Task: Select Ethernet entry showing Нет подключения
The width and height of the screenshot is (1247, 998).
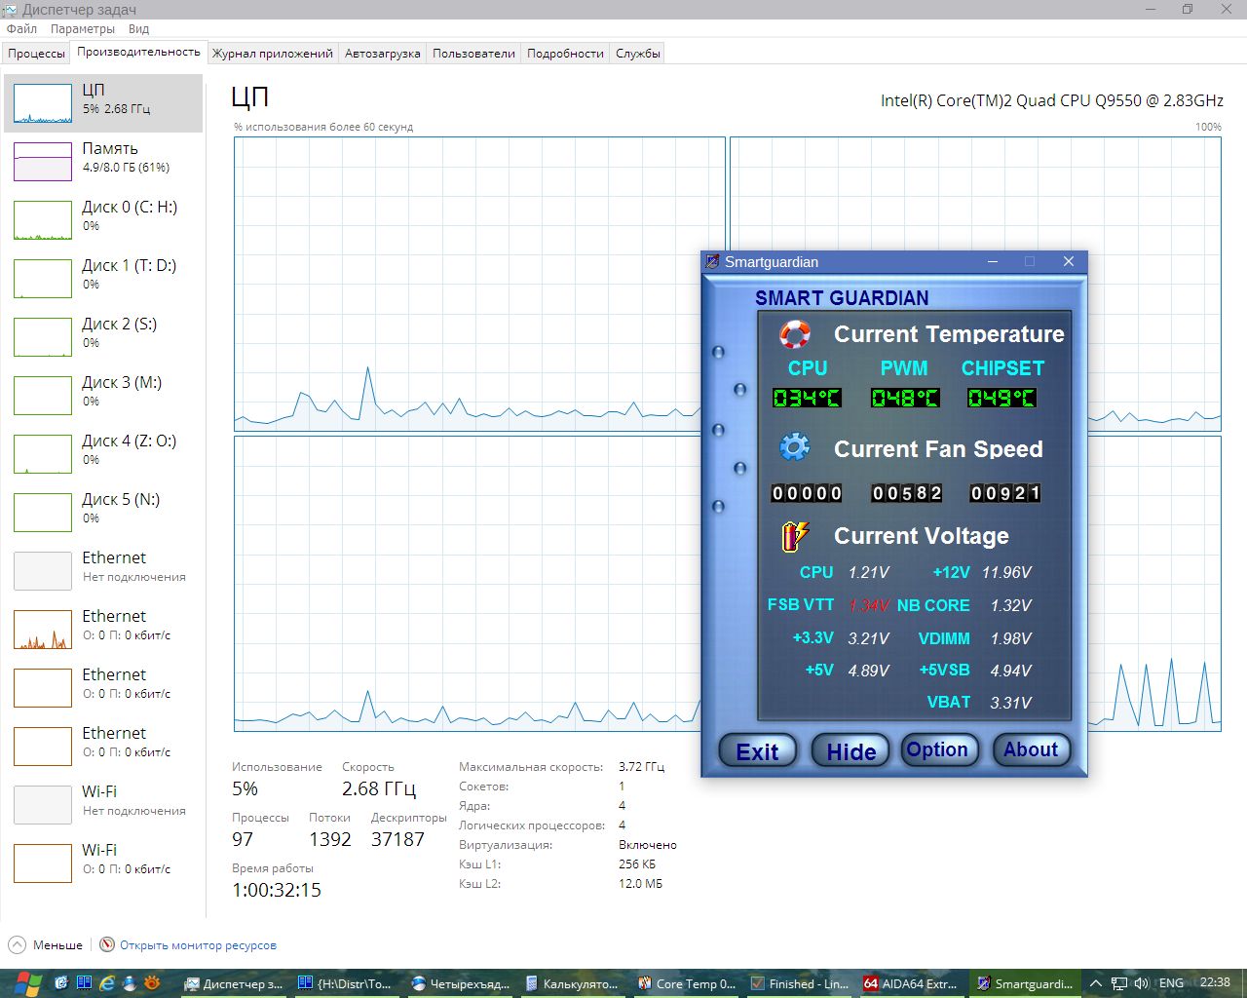Action: (x=103, y=571)
